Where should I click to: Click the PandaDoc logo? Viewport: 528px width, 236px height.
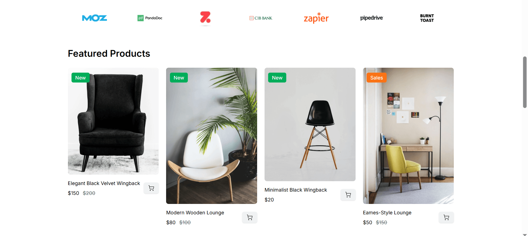[x=150, y=18]
